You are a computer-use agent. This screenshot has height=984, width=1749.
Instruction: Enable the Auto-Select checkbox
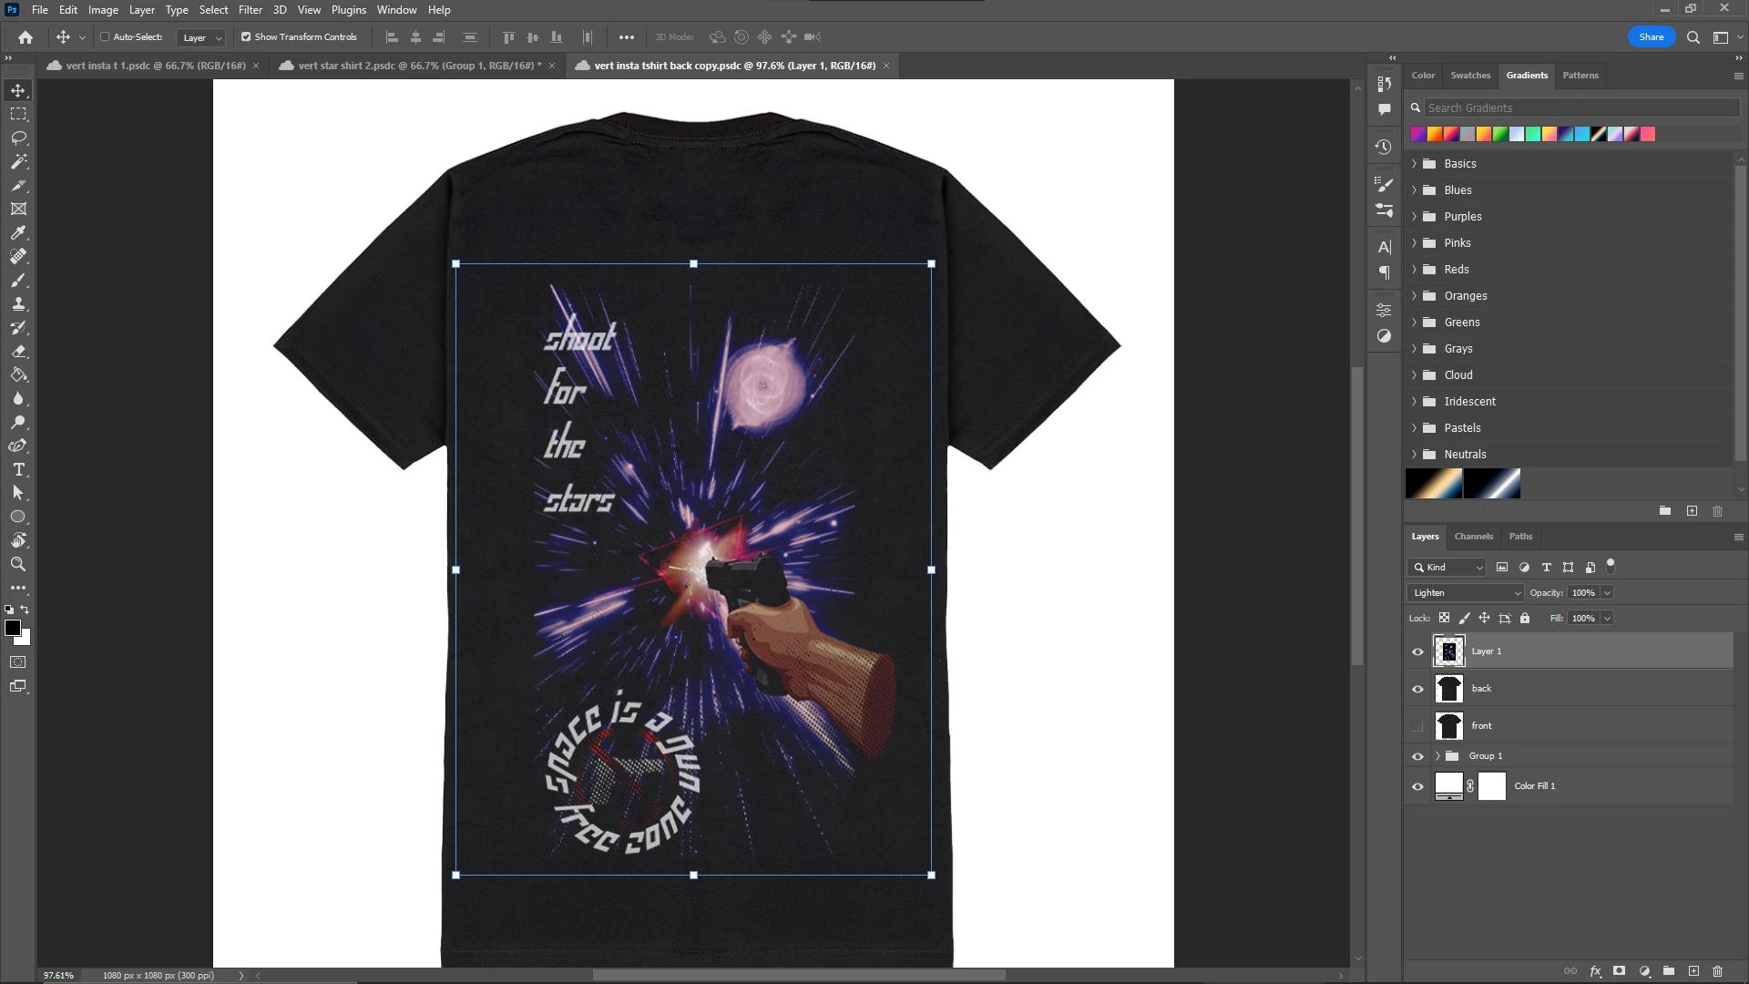[x=105, y=37]
